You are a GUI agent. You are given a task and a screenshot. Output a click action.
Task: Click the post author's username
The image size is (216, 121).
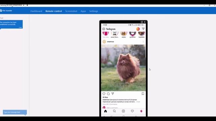point(110,42)
